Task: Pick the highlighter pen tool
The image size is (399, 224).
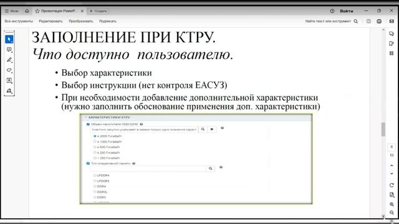Action: pyautogui.click(x=9, y=60)
